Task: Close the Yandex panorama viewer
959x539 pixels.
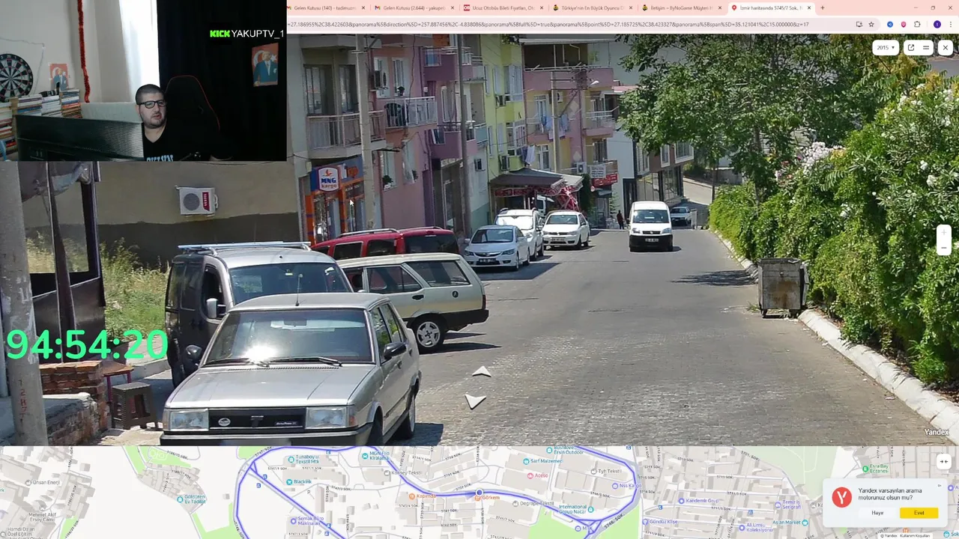Action: (946, 47)
